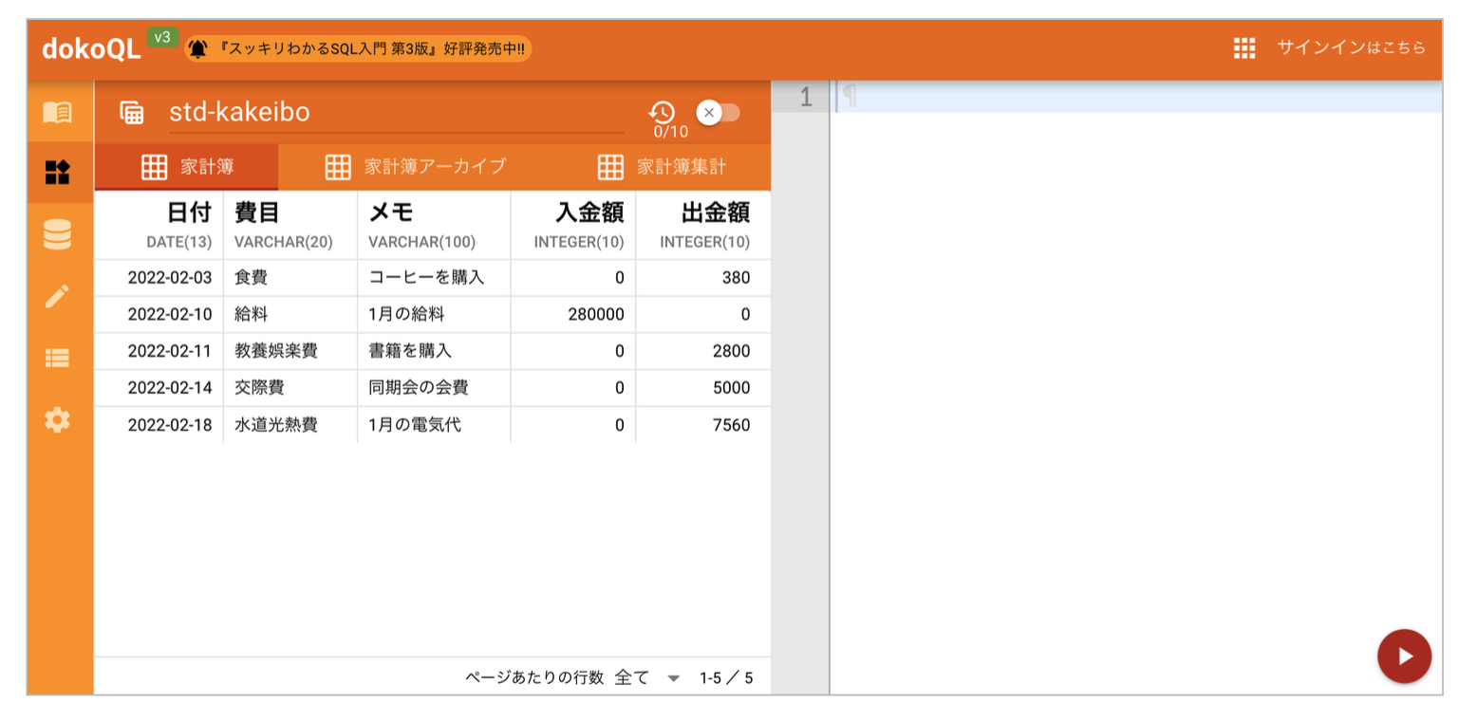Open the list icon in the sidebar
This screenshot has height=721, width=1477.
coord(58,358)
